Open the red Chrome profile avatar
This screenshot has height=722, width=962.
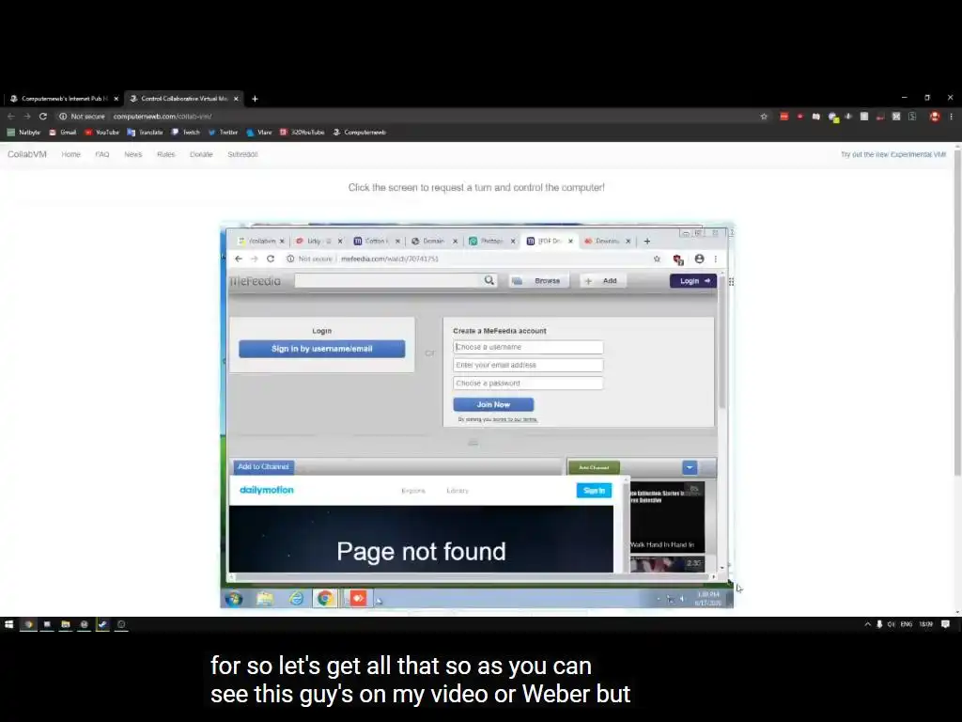(x=935, y=116)
